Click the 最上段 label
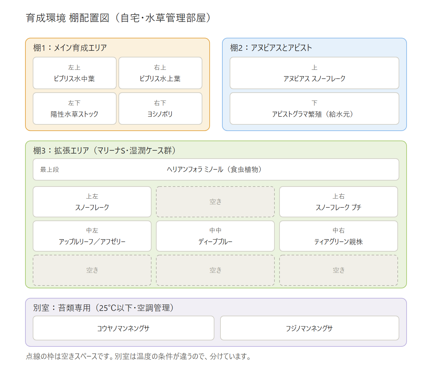Image resolution: width=432 pixels, height=368 pixels. tap(50, 170)
